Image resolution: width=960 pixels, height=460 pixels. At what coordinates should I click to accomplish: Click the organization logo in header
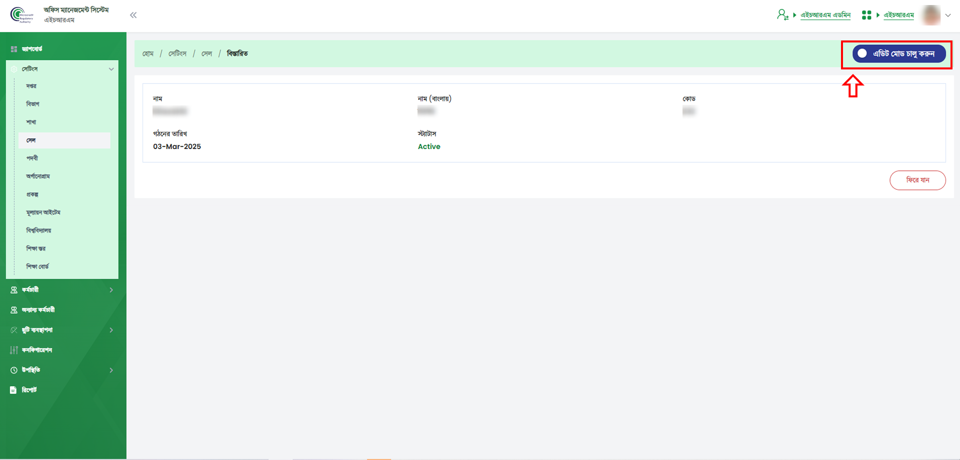click(22, 15)
